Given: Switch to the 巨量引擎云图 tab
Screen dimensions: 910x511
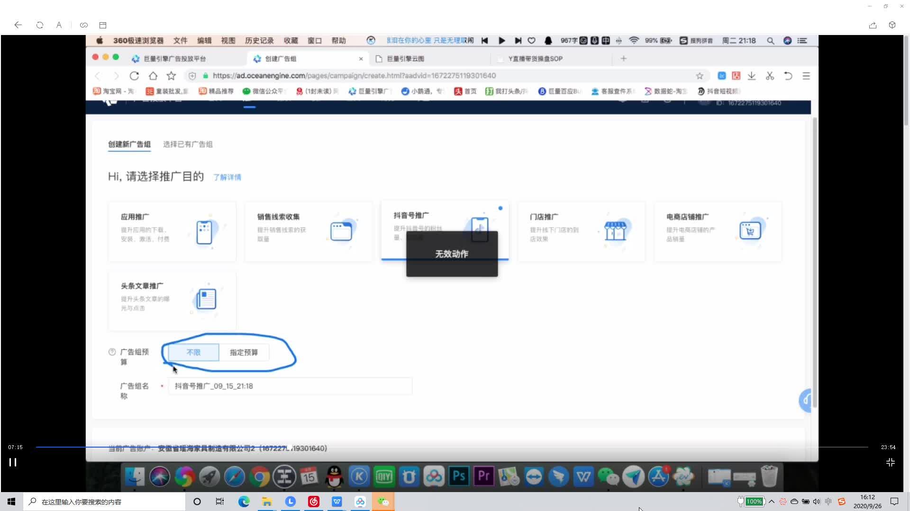Looking at the screenshot, I should (x=407, y=58).
